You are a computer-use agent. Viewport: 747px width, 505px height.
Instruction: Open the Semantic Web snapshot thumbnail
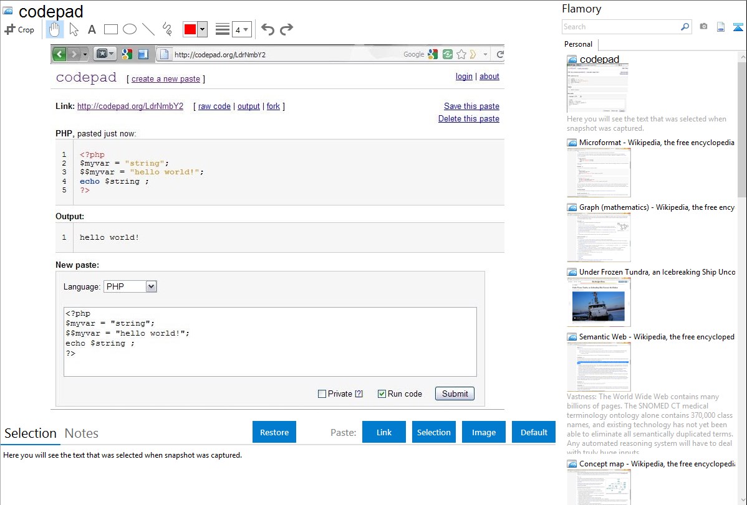click(599, 367)
